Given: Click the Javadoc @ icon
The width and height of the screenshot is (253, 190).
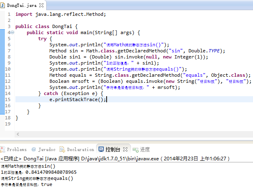Looking at the screenshot, I should click(x=34, y=149).
